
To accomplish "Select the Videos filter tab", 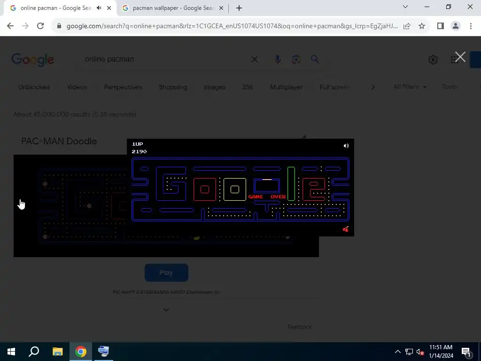I will click(x=77, y=87).
